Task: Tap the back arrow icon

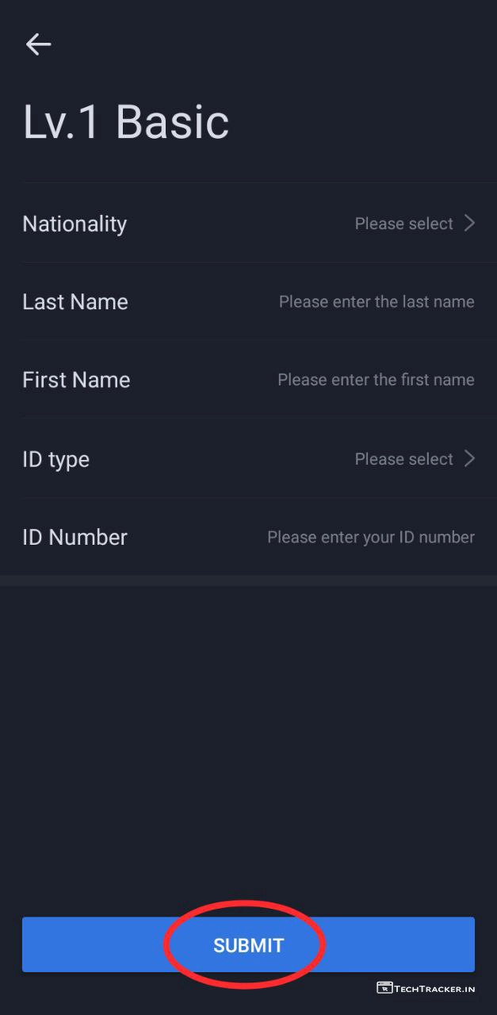Action: click(38, 44)
